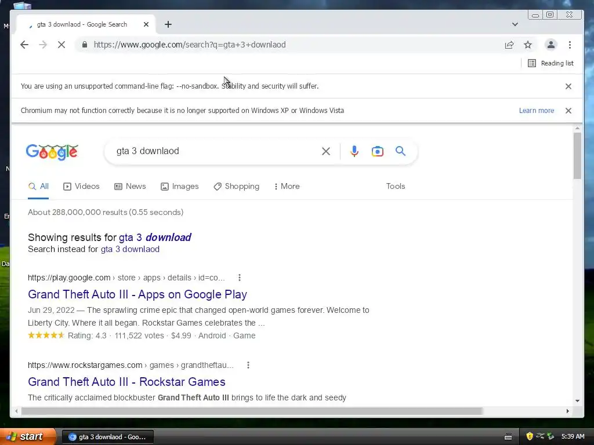Open options for rockstargames.com result

coord(248,365)
